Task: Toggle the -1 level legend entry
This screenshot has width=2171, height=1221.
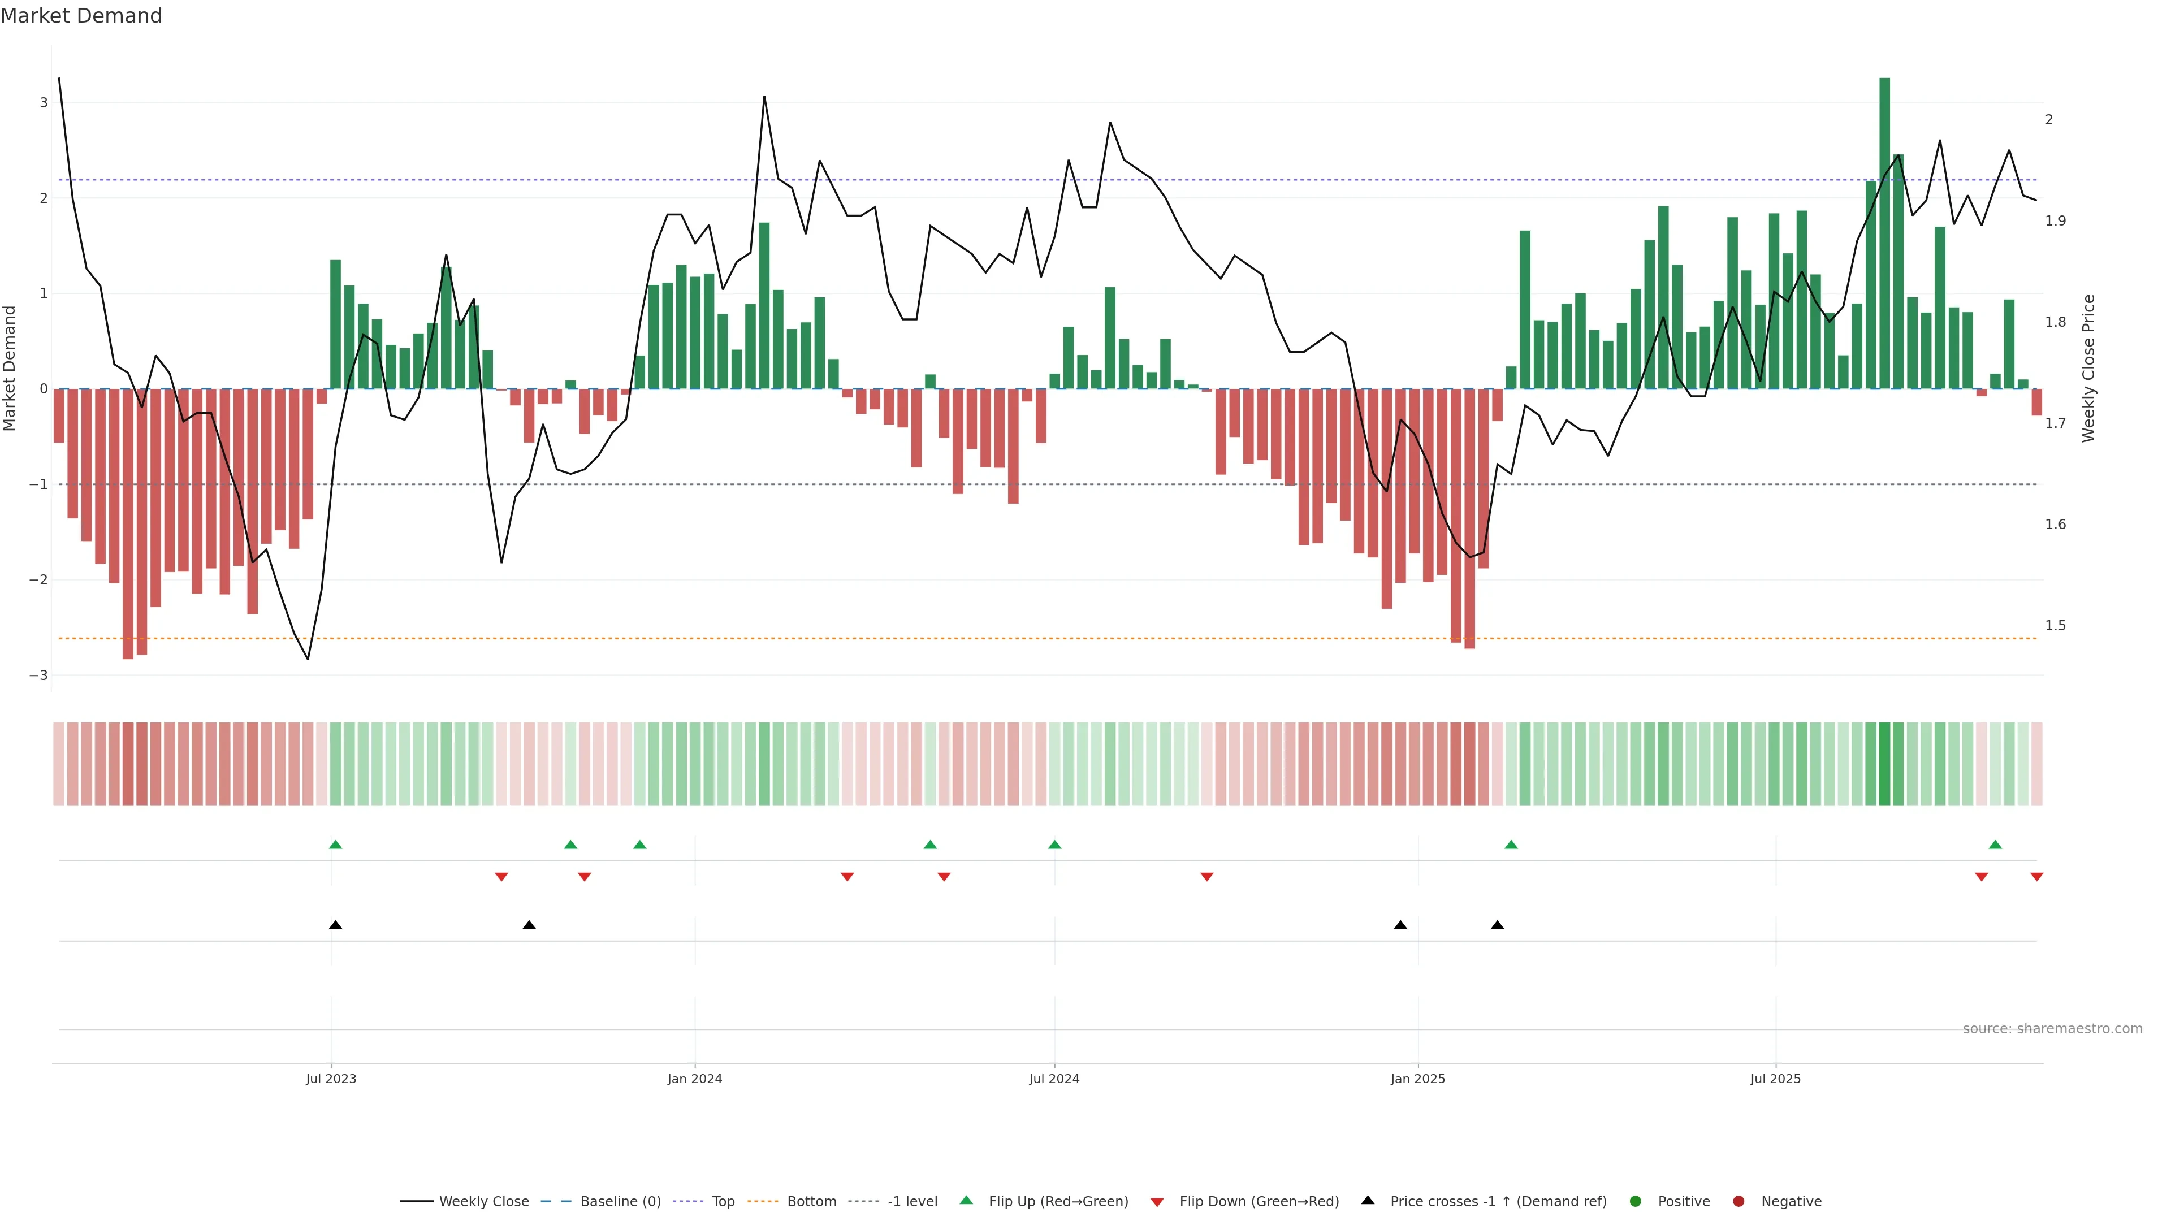Action: click(x=912, y=1202)
